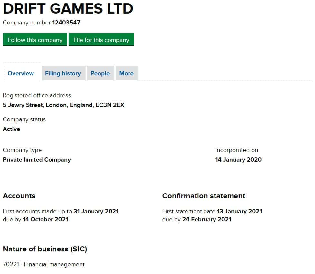315x274 pixels.
Task: Click the Private limited Company text
Action: click(37, 160)
